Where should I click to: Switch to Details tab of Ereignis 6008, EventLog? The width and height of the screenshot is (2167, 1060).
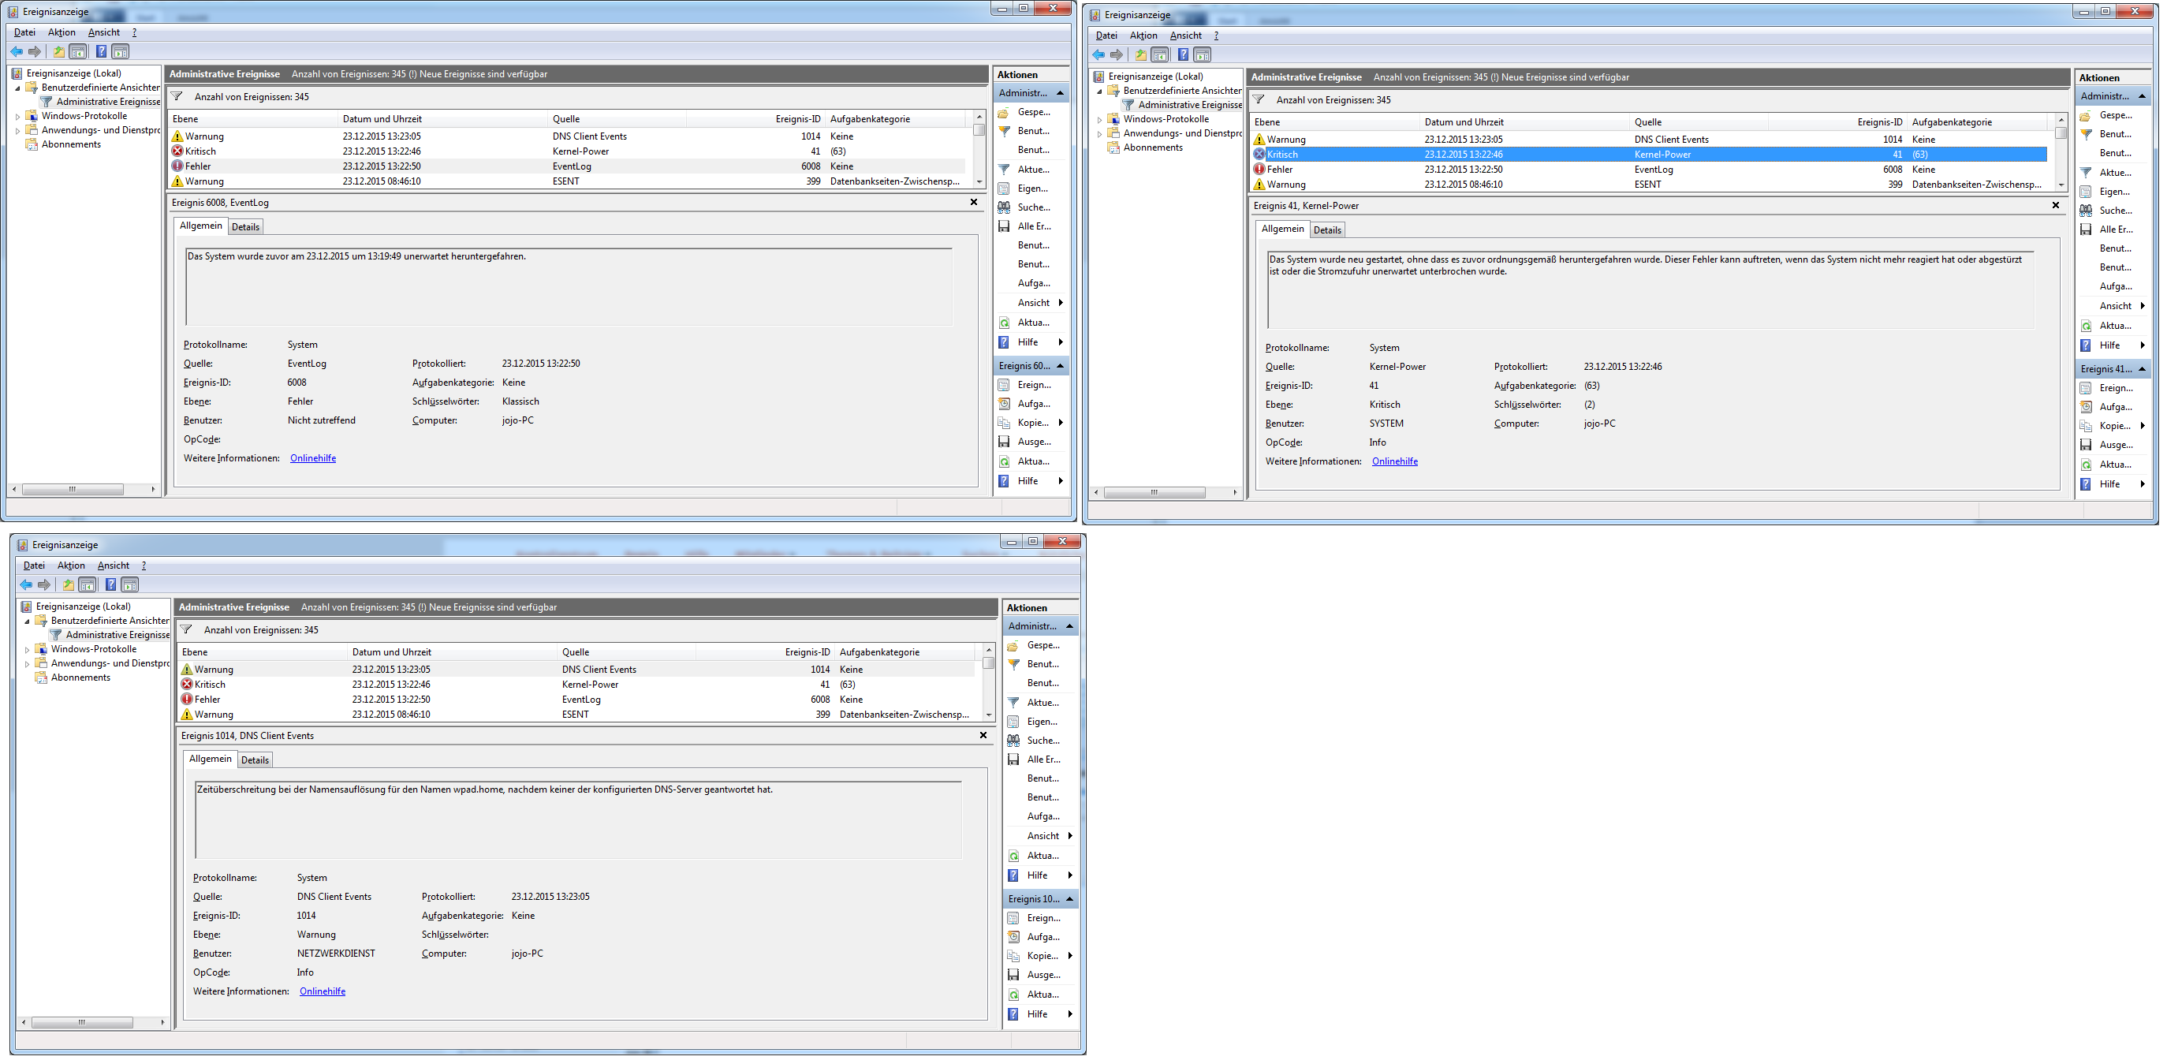tap(245, 226)
